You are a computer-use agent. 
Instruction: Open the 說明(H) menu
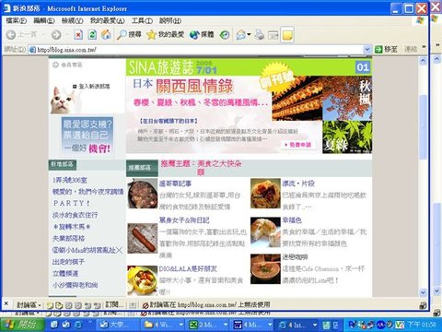[x=170, y=21]
